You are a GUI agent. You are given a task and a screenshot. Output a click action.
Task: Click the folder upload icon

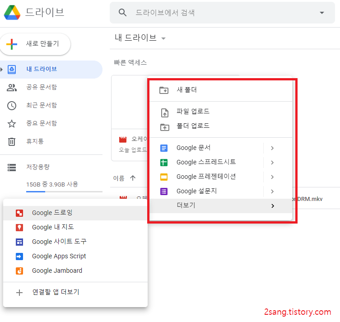click(x=164, y=127)
